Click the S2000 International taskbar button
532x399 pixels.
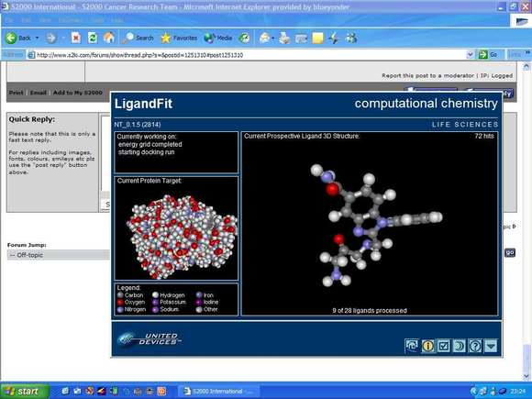pyautogui.click(x=219, y=391)
